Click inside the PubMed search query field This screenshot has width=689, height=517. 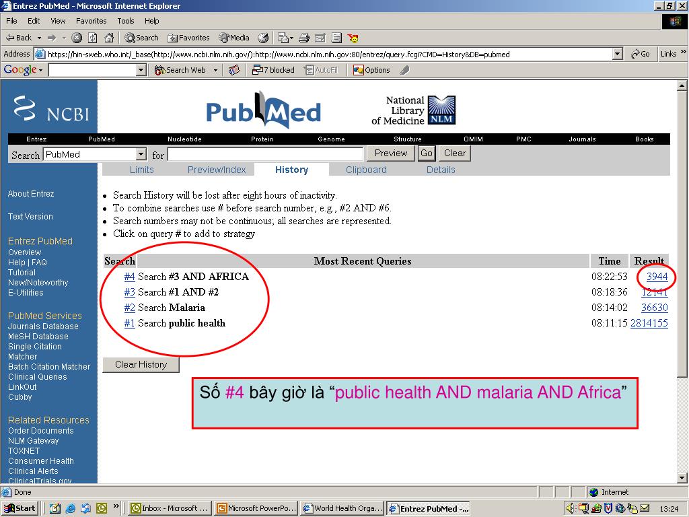tap(265, 154)
